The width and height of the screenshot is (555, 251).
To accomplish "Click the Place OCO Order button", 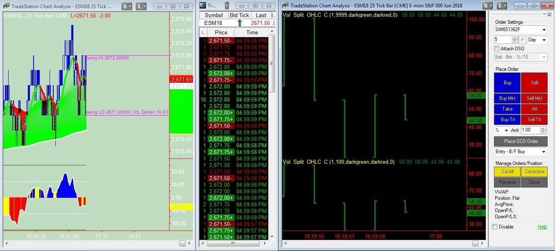I will click(521, 141).
